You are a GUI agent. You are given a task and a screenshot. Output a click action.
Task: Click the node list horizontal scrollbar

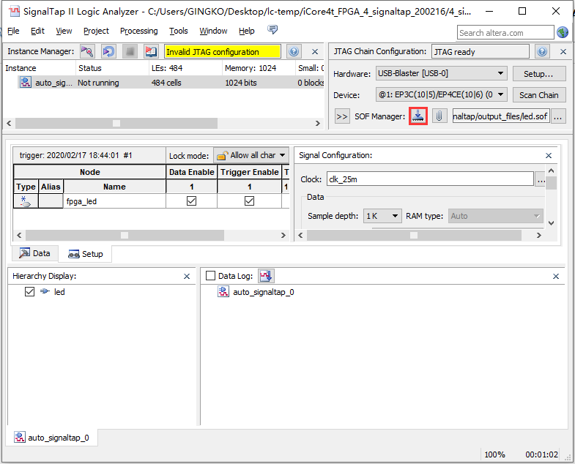click(x=125, y=235)
